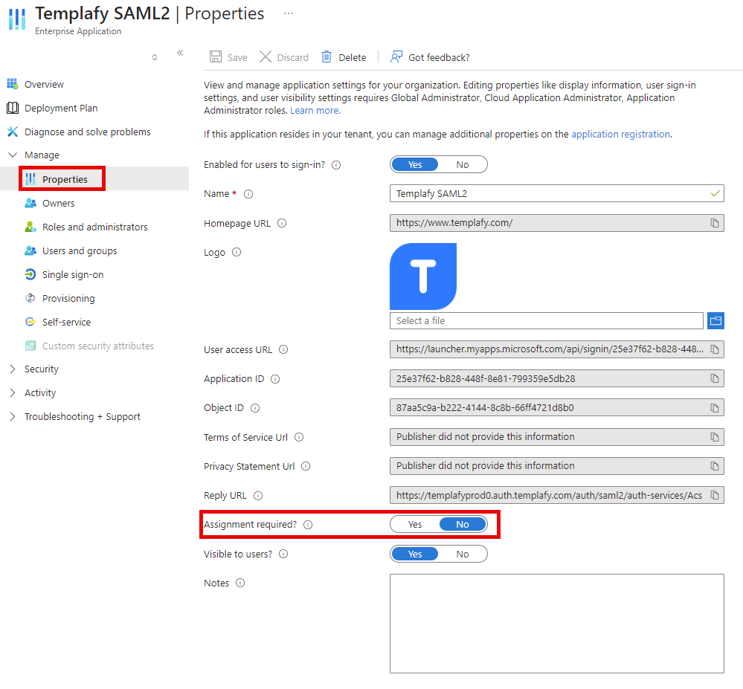This screenshot has width=743, height=689.
Task: Open the file browser for the Logo upload
Action: click(715, 320)
